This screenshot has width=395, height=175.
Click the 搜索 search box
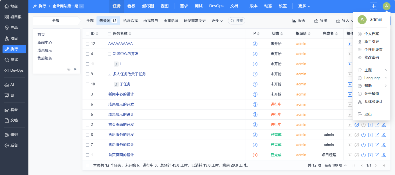click(237, 21)
